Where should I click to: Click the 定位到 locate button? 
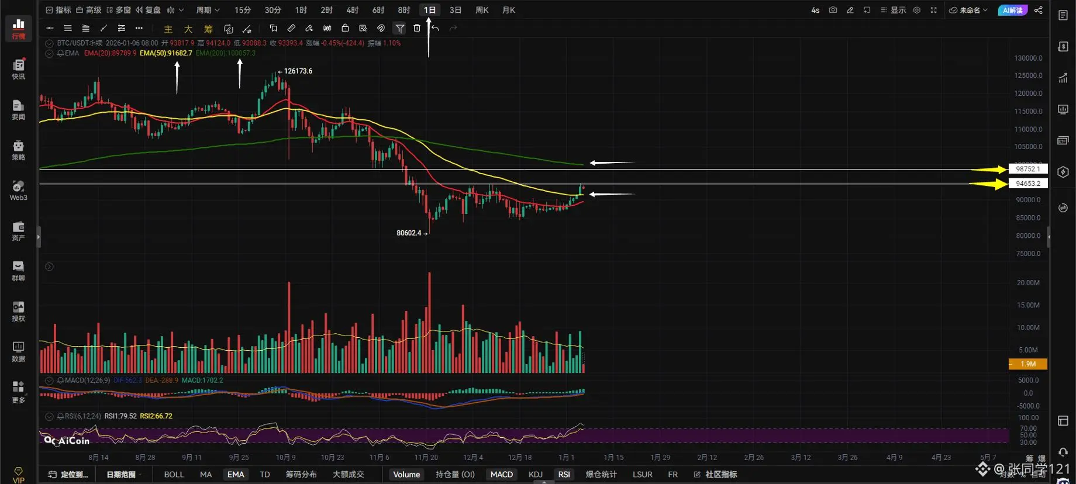tap(68, 474)
